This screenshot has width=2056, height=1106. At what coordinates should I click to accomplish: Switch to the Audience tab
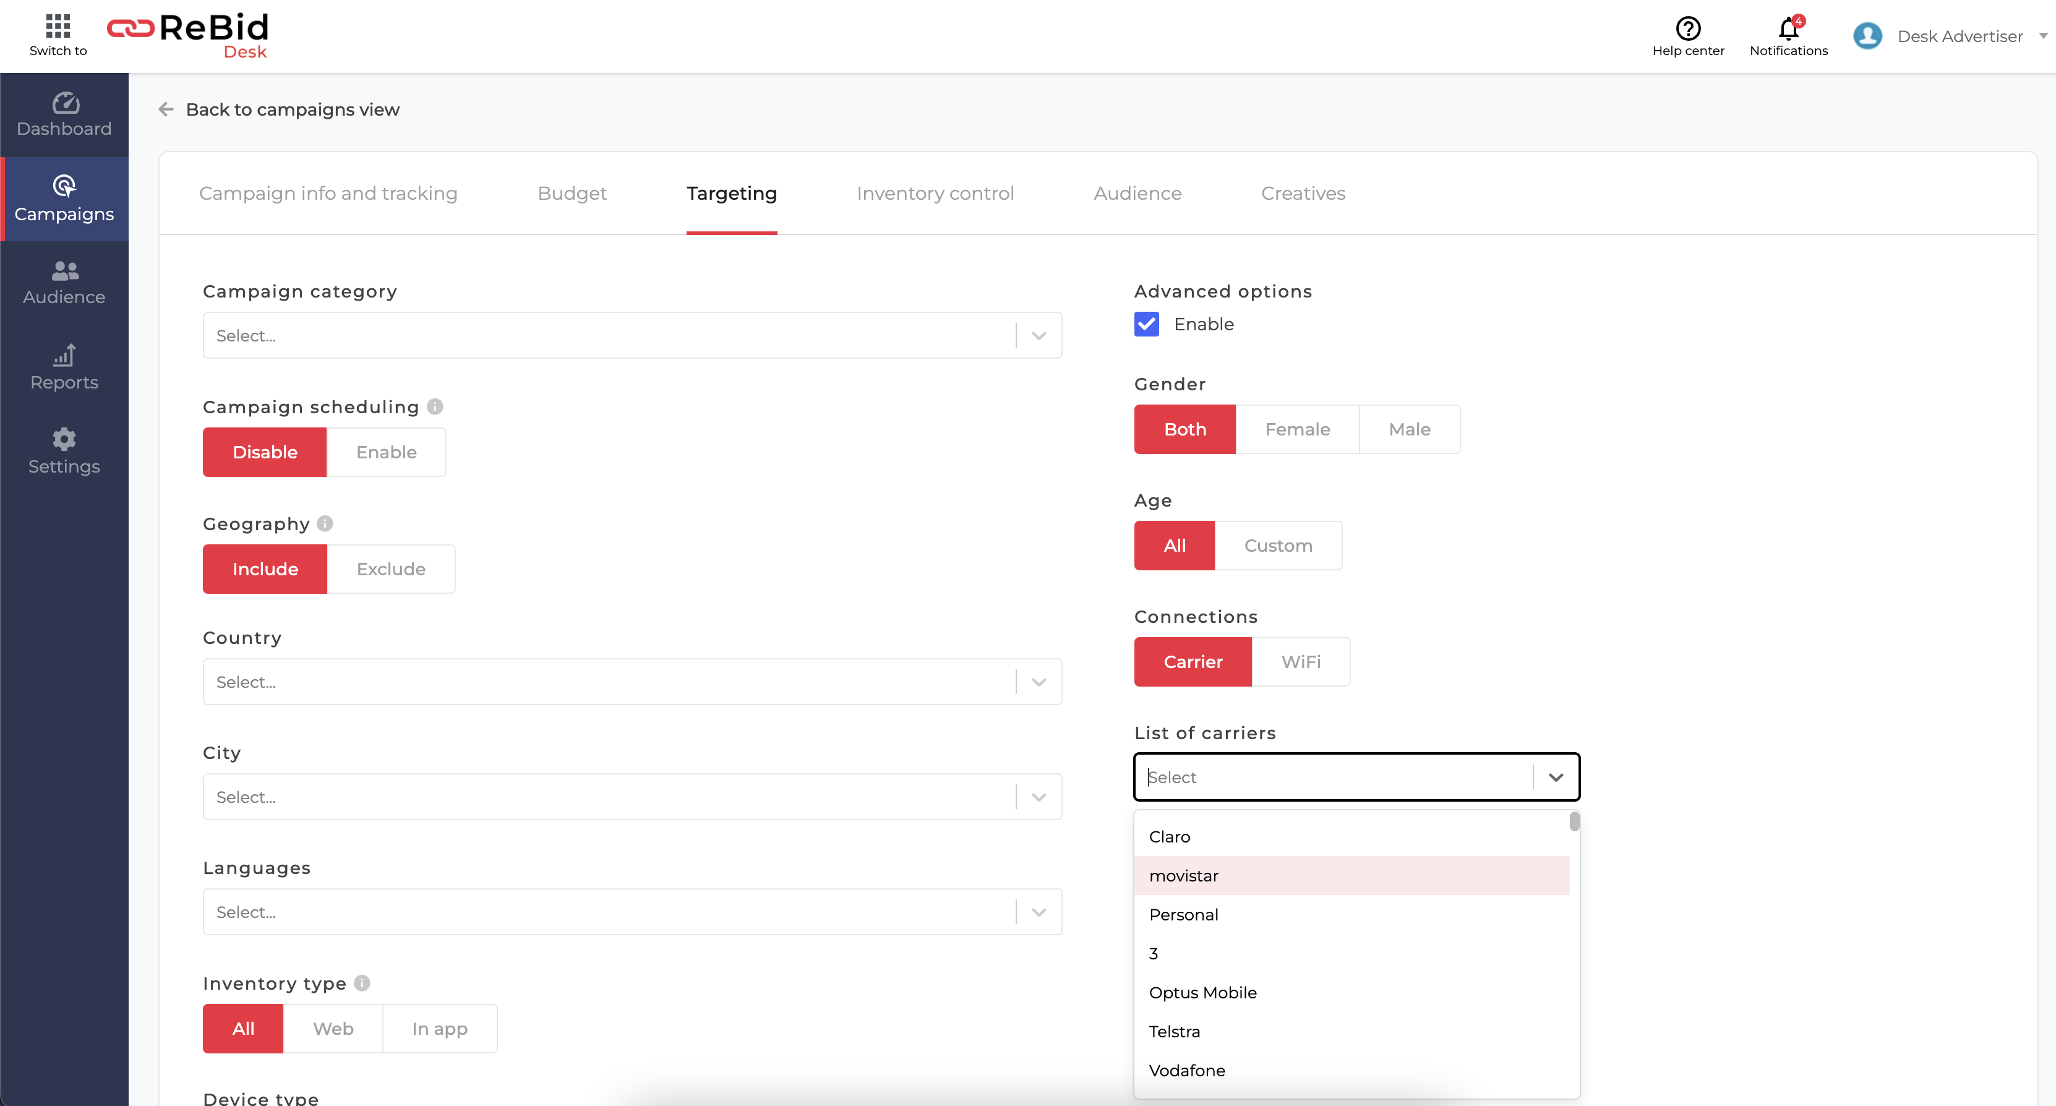[1137, 193]
